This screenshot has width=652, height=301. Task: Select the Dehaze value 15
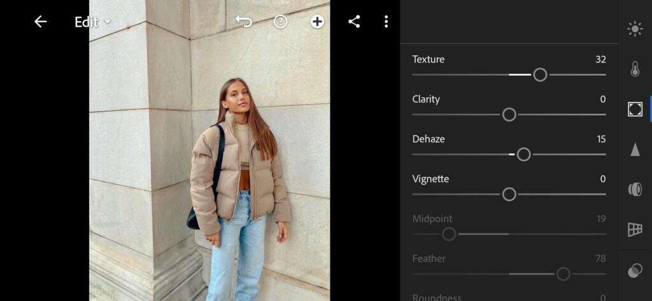[601, 139]
